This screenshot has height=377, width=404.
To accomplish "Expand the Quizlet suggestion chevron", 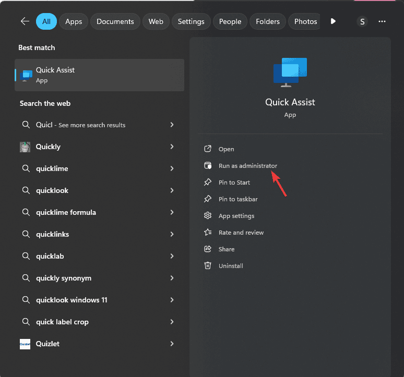I will [x=172, y=344].
